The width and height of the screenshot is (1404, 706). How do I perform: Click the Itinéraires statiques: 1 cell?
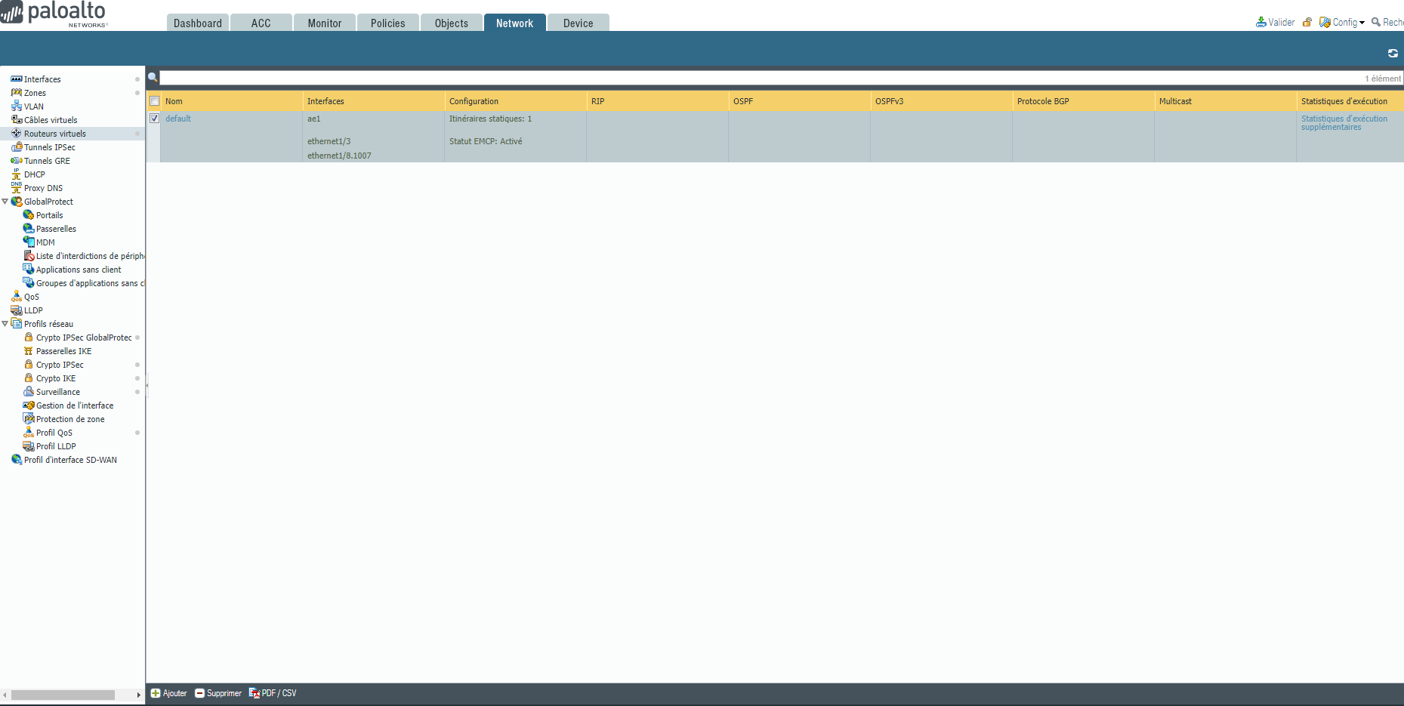pyautogui.click(x=490, y=119)
